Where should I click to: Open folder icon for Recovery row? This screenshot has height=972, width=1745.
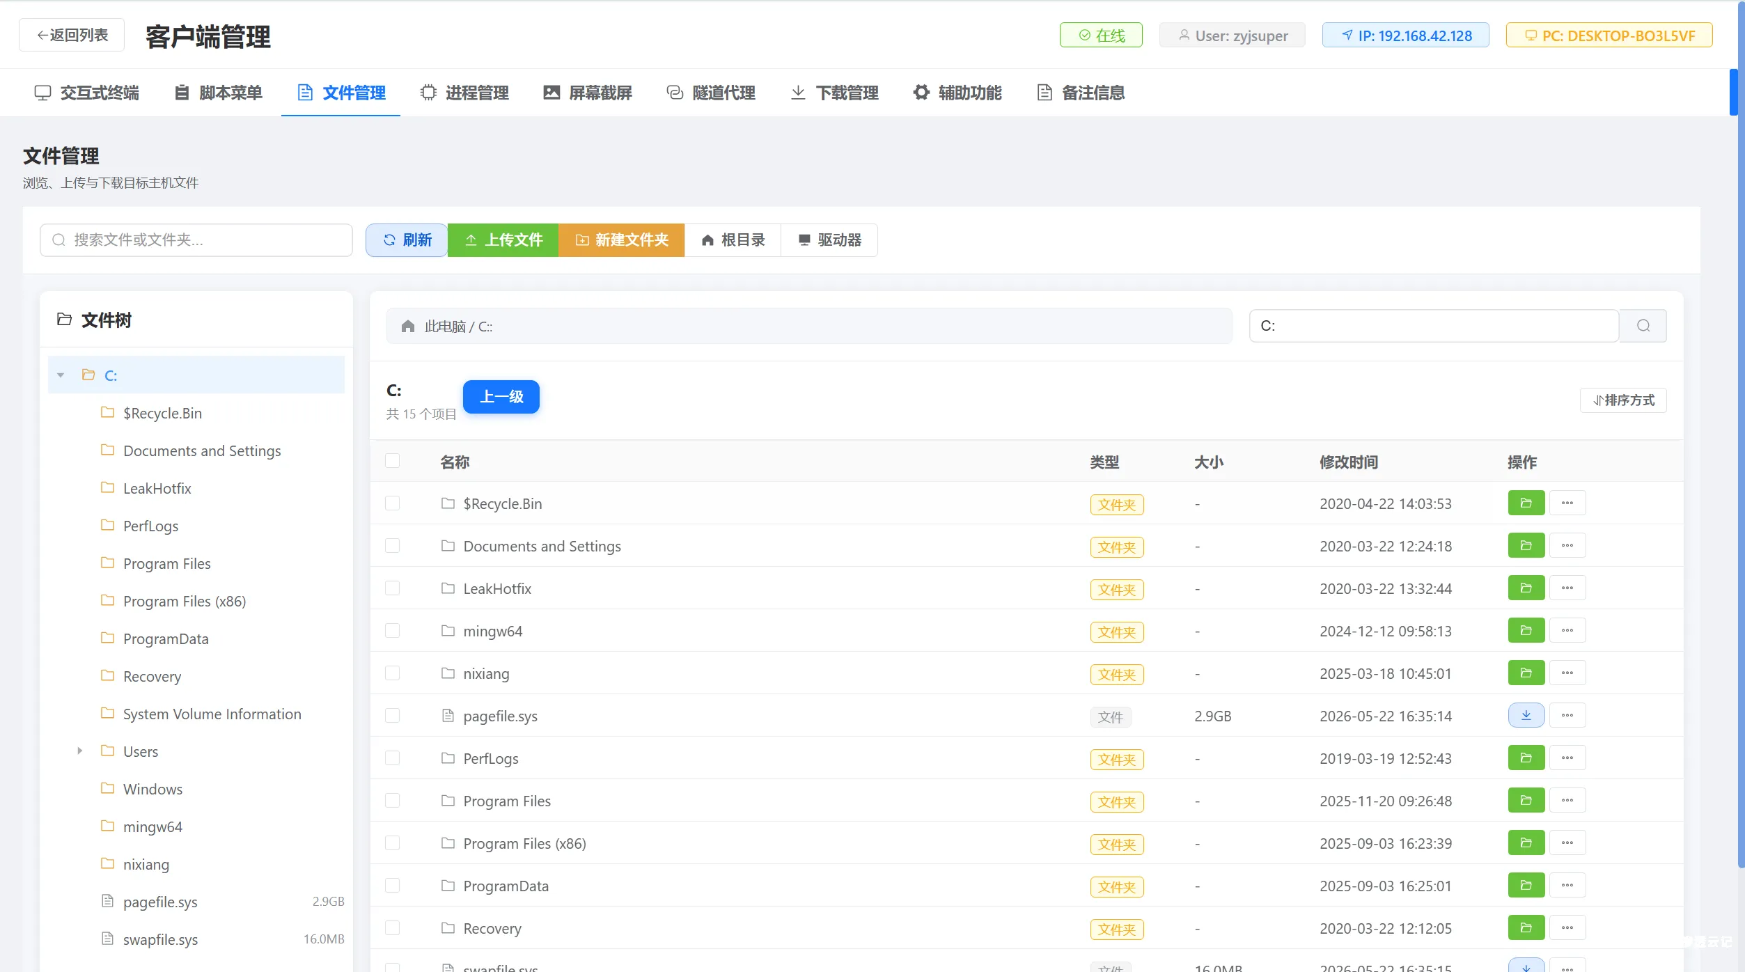click(x=1526, y=927)
